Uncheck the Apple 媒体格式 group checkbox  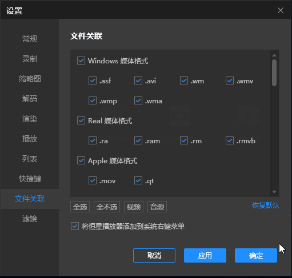point(81,160)
